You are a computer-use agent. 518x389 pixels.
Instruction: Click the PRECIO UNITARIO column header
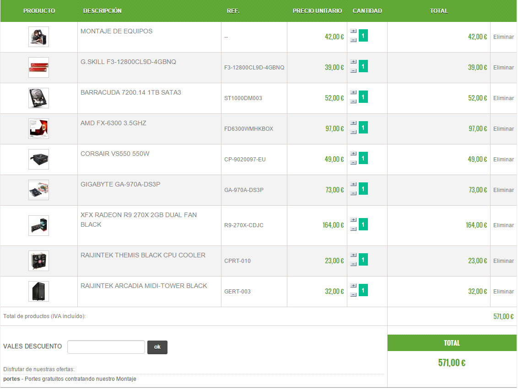(317, 11)
